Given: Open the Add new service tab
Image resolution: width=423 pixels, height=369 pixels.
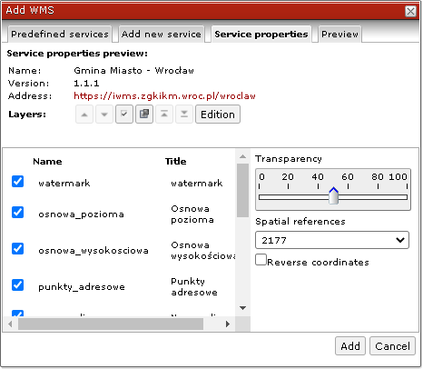Looking at the screenshot, I should pyautogui.click(x=162, y=34).
